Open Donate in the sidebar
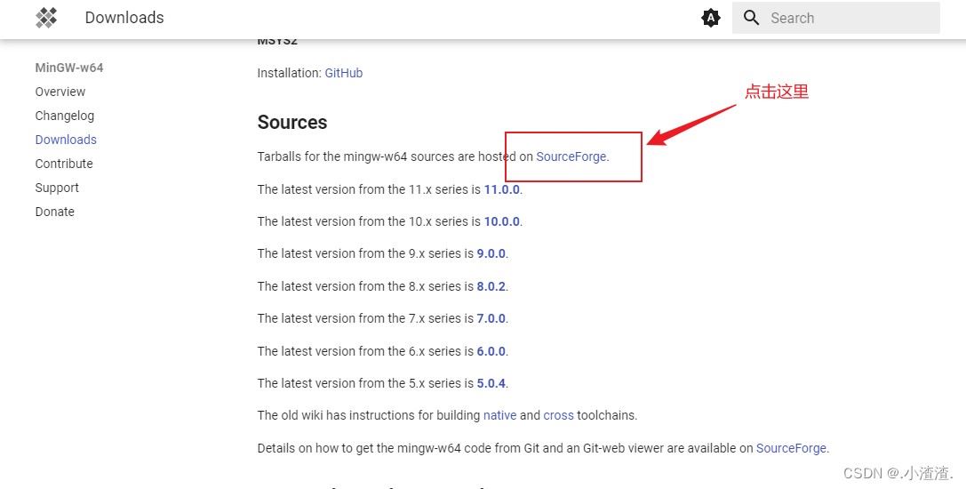 [55, 212]
